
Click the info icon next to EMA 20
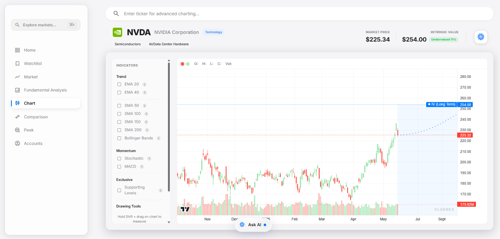(144, 84)
